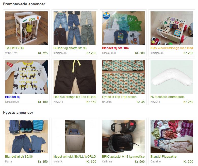Visit seller Marta's profile
Viewport: 198px width, 166px height.
(8, 161)
